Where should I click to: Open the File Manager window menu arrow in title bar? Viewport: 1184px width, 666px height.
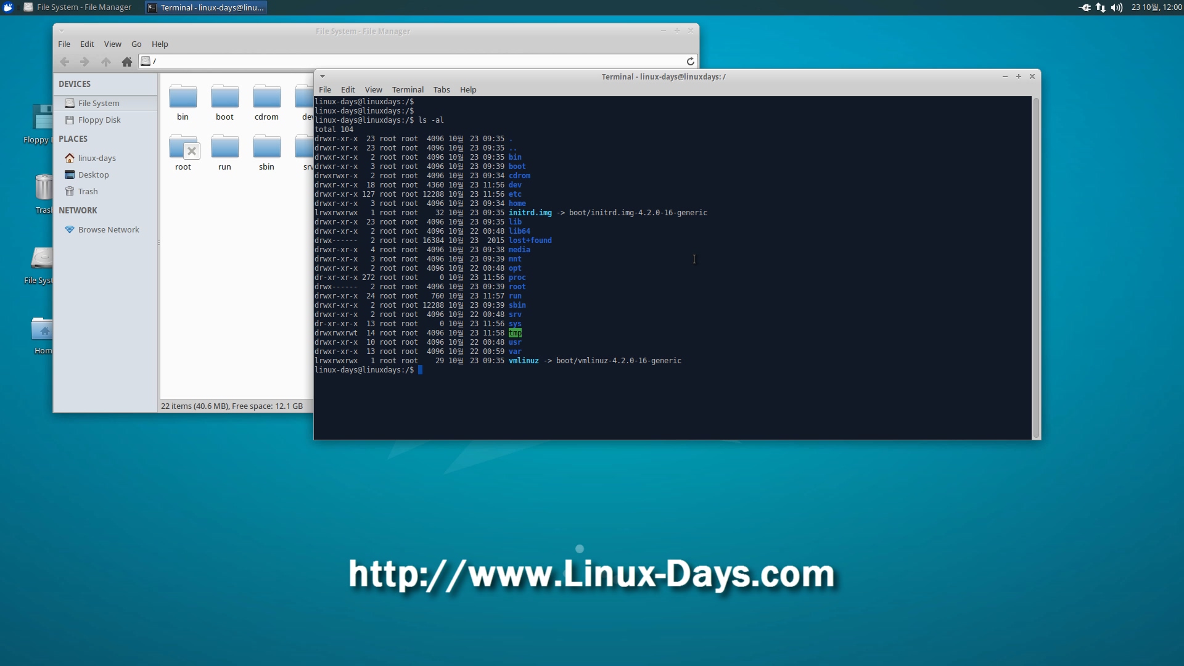62,31
